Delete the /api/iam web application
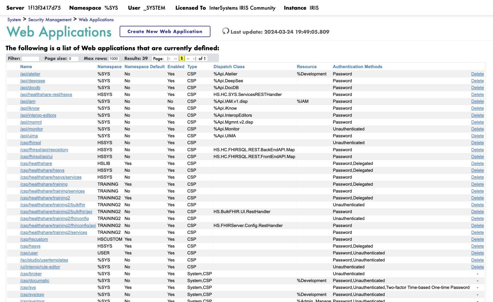This screenshot has width=493, height=302. click(x=477, y=101)
